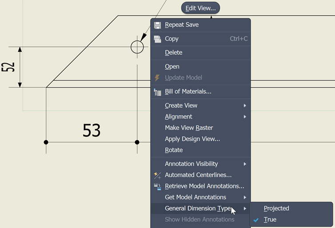
Task: Click the hole circle in drawing
Action: [x=137, y=47]
